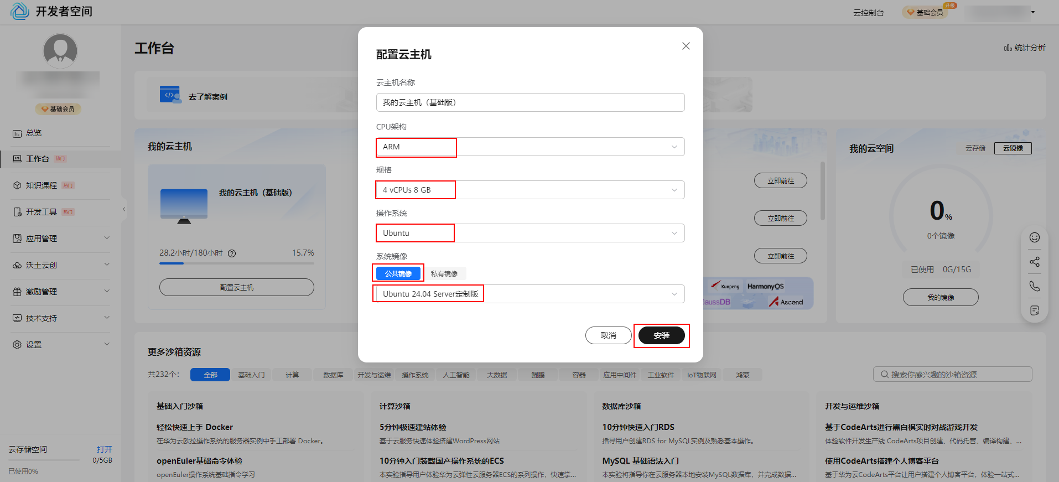Viewport: 1059px width, 482px height.
Task: Select the 私有镜像 image option
Action: (444, 273)
